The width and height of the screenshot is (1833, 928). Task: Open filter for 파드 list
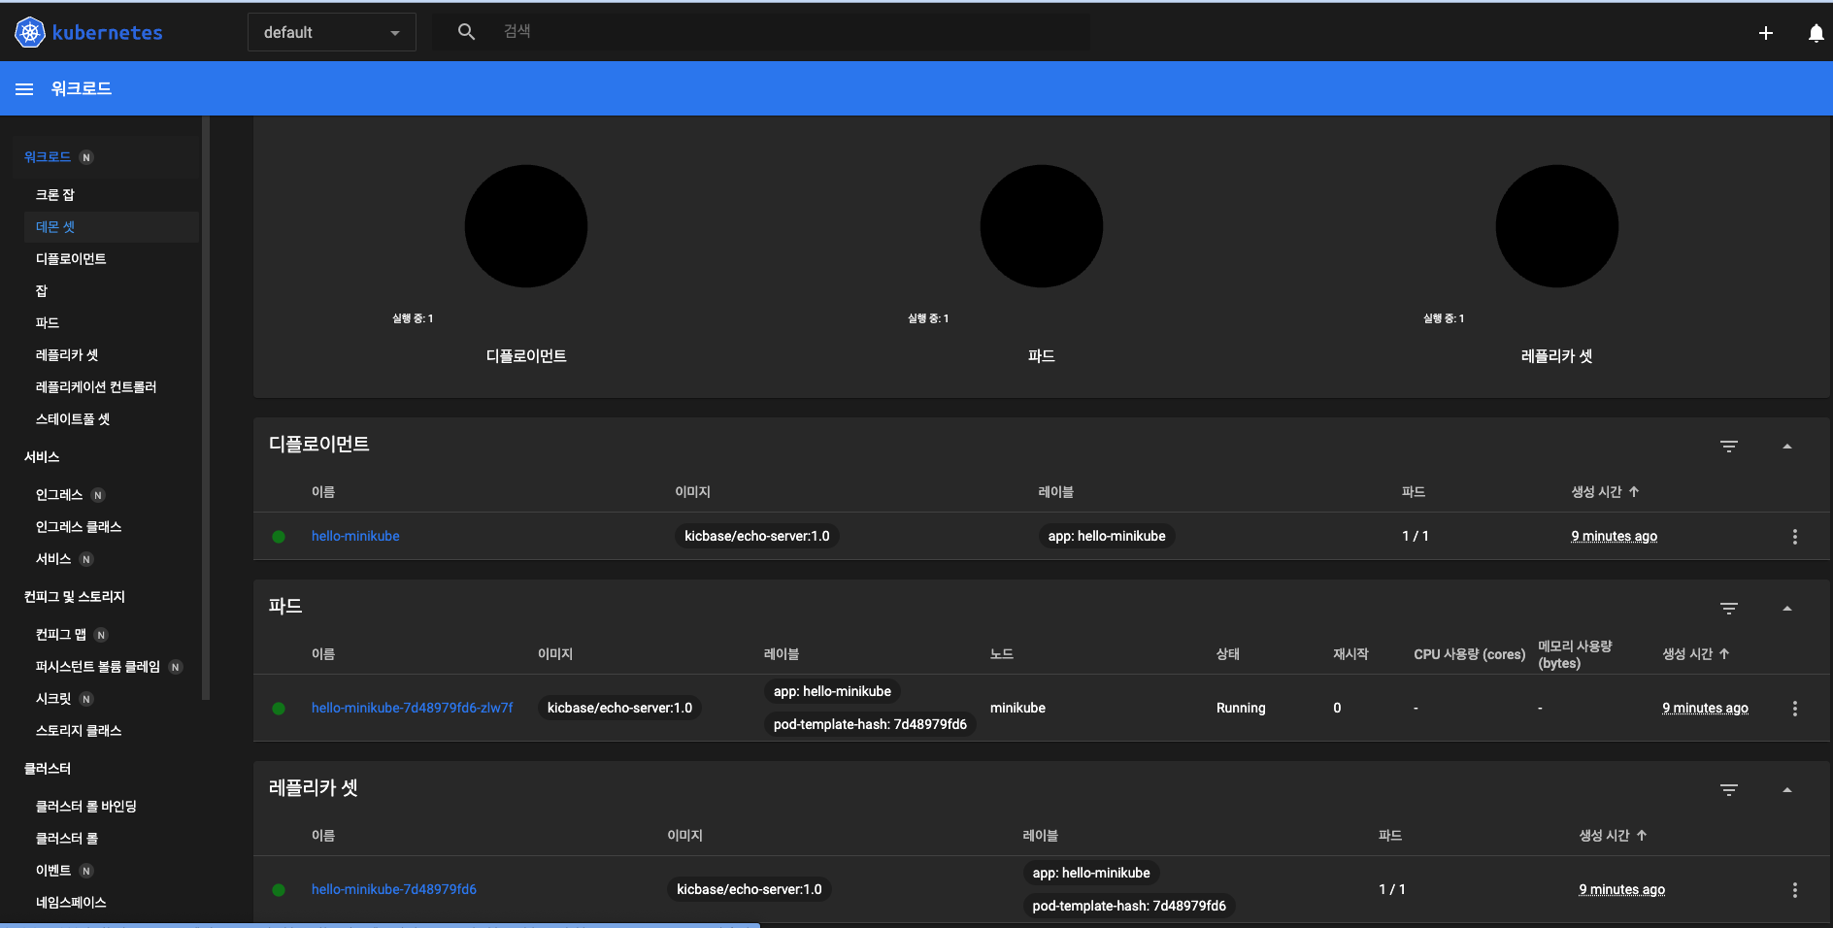(x=1728, y=609)
